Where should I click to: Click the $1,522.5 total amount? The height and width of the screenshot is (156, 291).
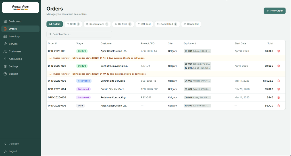tap(268, 81)
